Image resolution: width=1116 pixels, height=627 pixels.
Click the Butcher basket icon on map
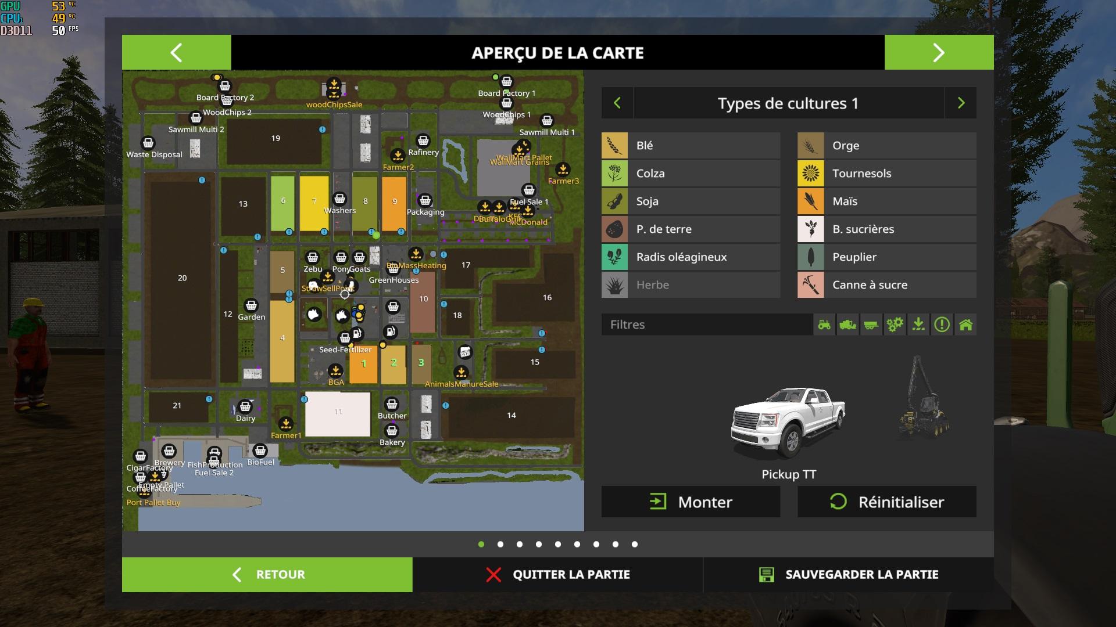click(392, 404)
